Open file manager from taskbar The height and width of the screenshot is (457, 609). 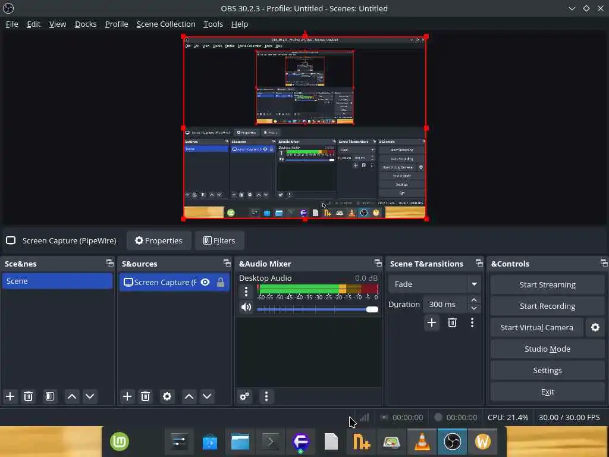240,442
